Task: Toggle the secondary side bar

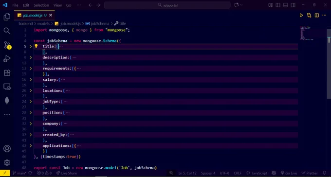Action: (293, 5)
